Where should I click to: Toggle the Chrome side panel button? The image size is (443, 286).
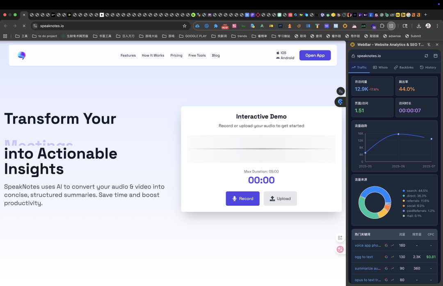point(391,26)
